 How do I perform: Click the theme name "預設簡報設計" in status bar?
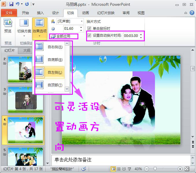pos(62,169)
